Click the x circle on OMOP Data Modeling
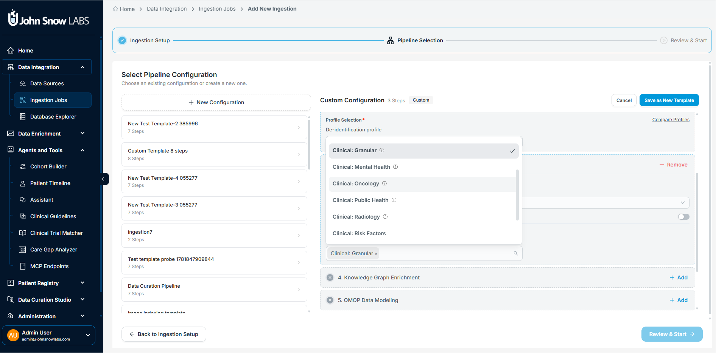 click(330, 300)
